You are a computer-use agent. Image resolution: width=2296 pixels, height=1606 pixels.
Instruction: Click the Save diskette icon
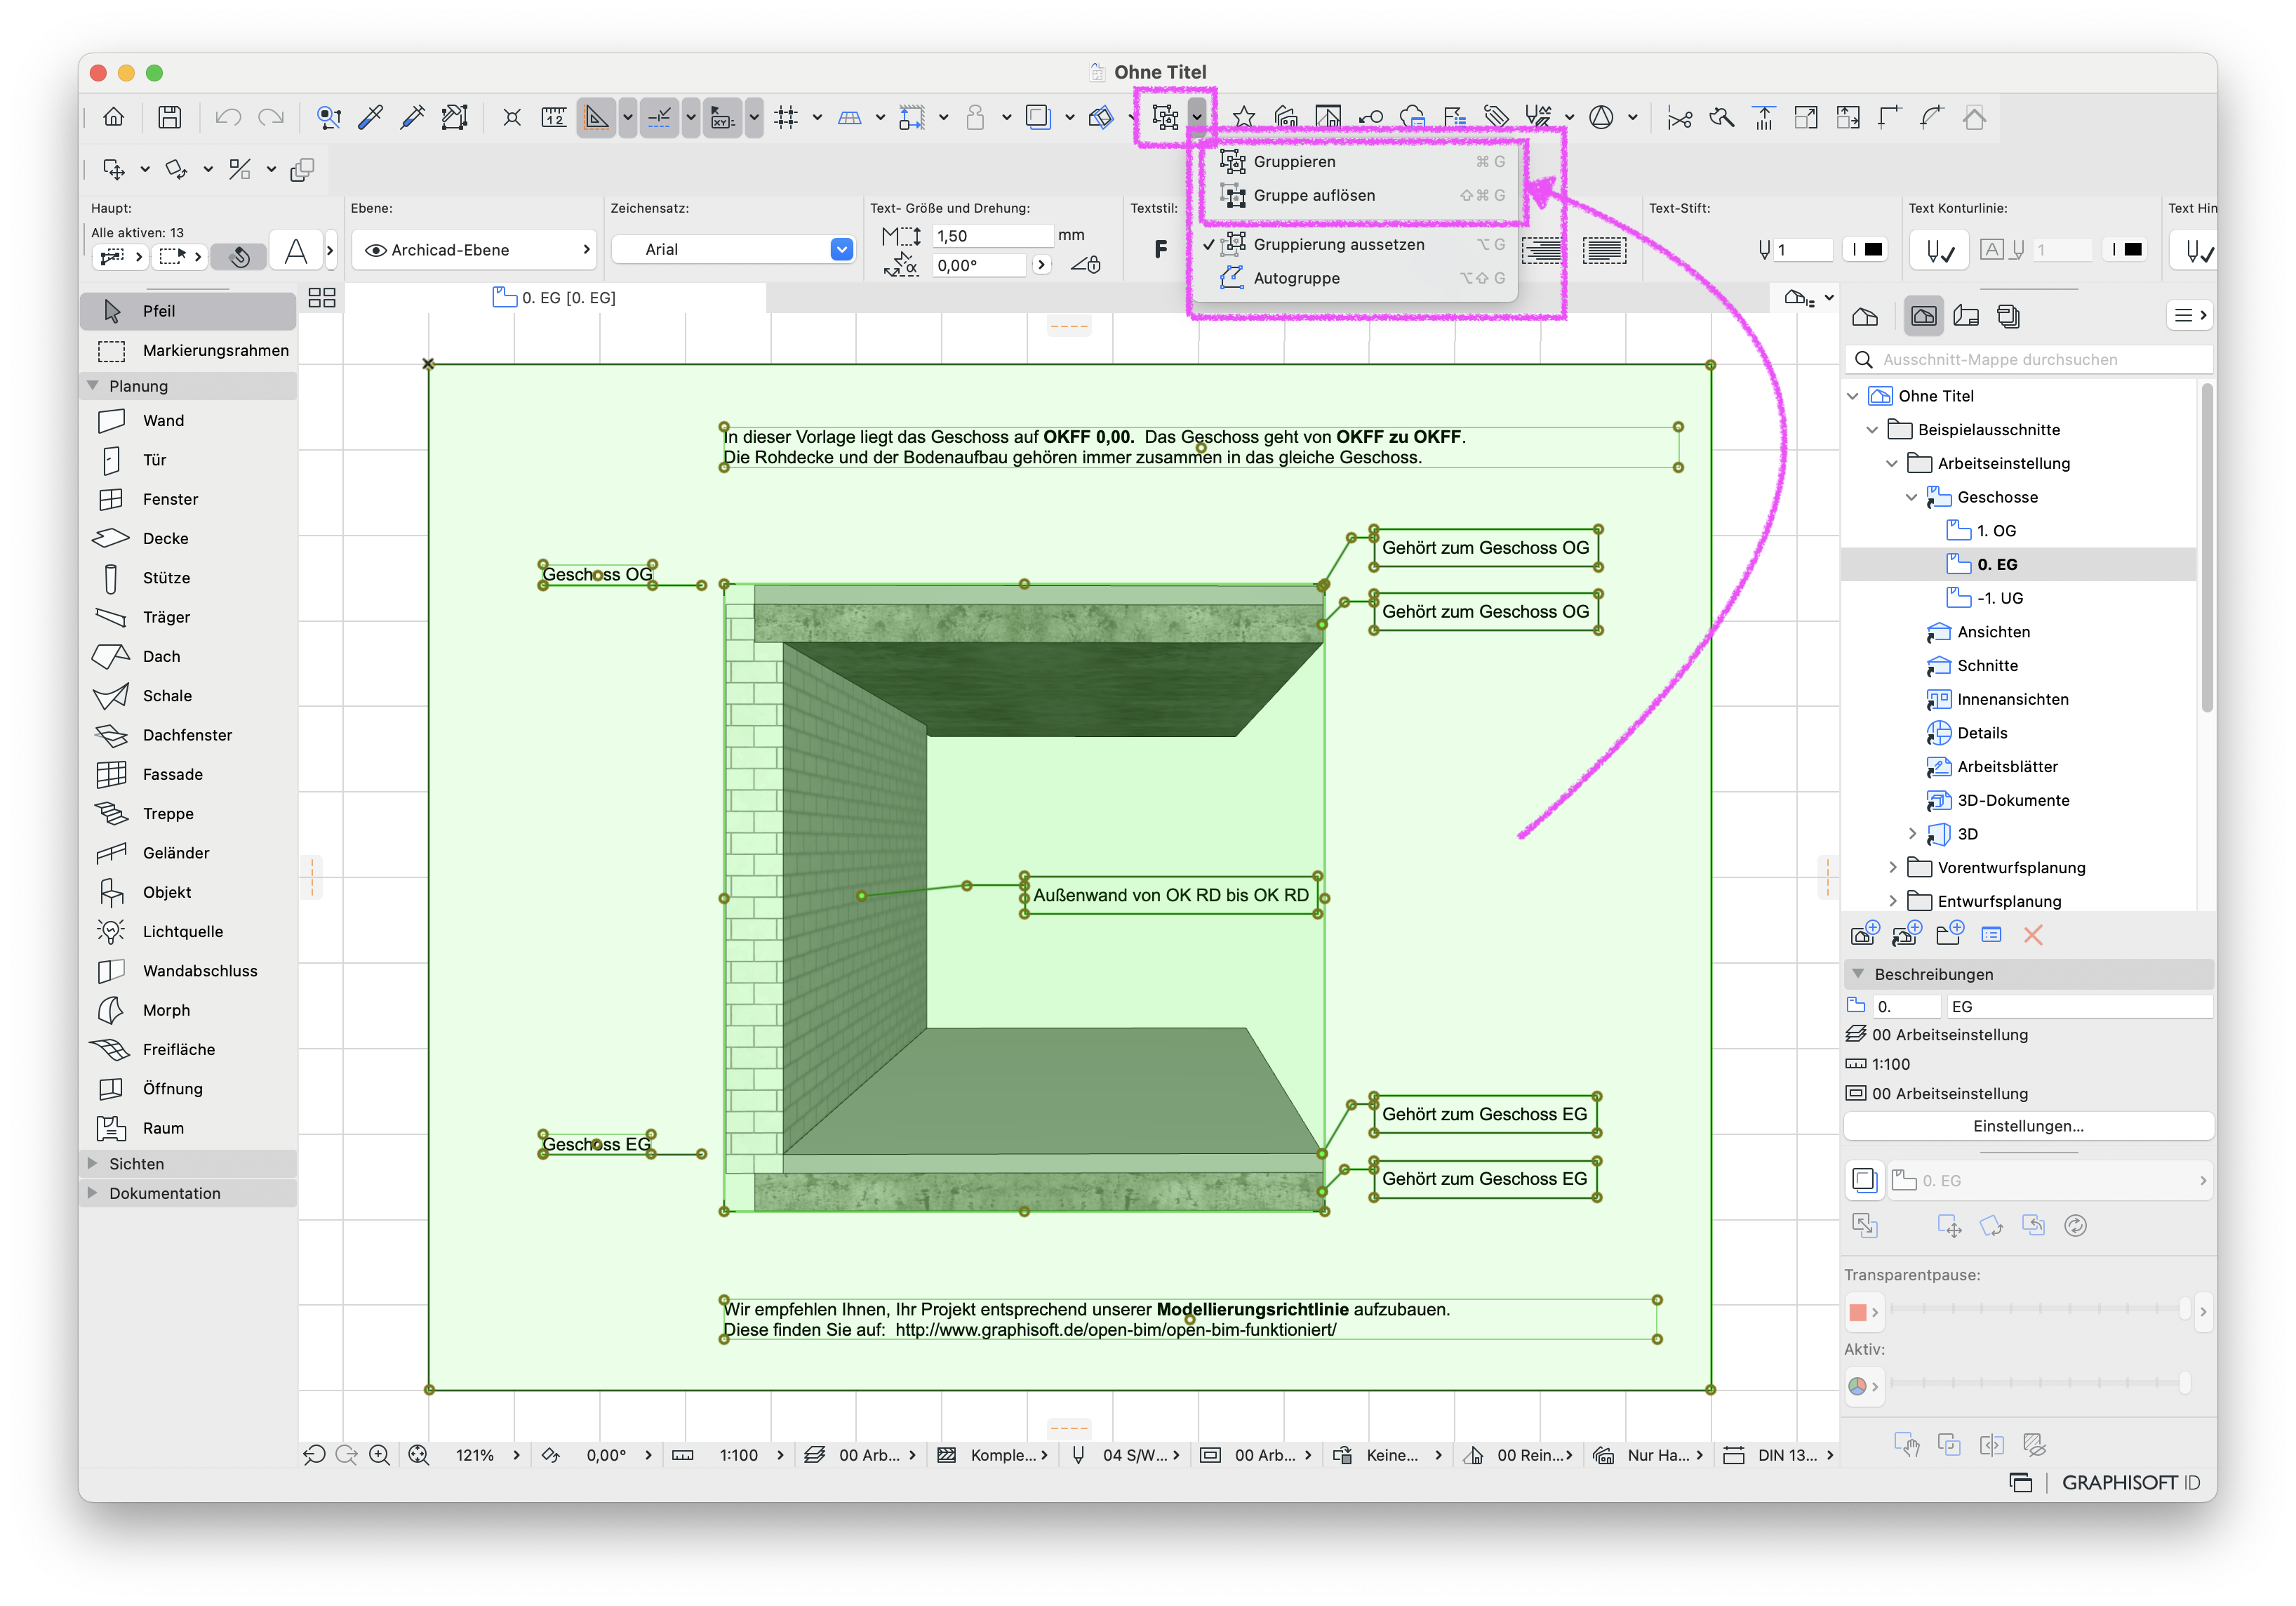click(x=170, y=118)
